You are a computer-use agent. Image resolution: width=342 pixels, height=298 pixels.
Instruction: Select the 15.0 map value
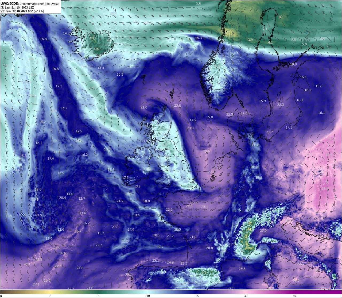(x=209, y=117)
